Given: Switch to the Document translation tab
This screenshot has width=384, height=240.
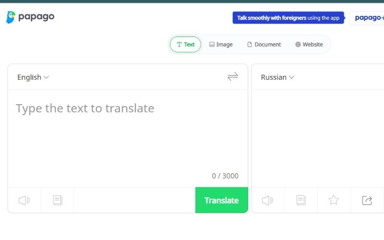Looking at the screenshot, I should coord(264,44).
